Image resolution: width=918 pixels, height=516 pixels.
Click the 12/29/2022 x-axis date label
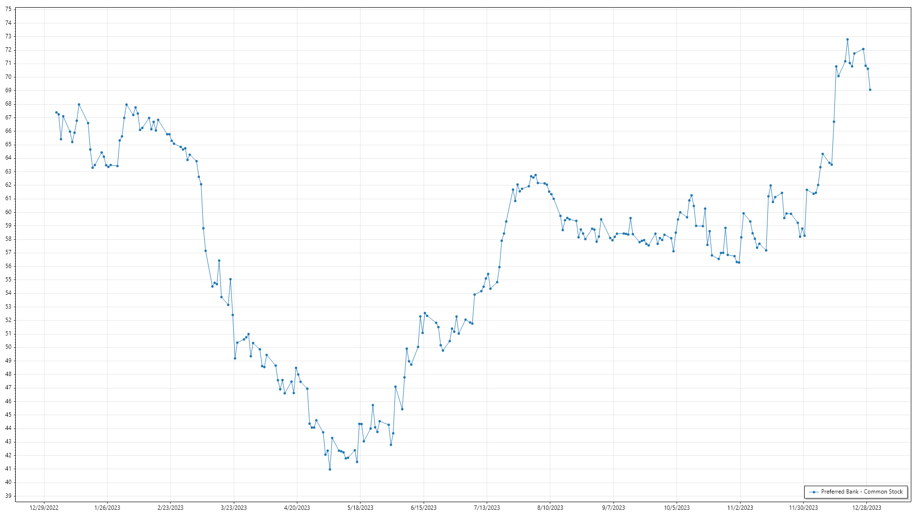click(x=44, y=508)
